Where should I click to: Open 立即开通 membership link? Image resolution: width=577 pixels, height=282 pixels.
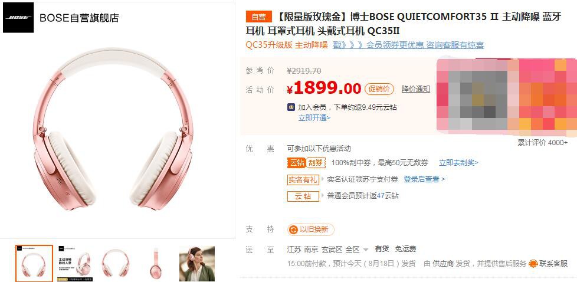314,118
